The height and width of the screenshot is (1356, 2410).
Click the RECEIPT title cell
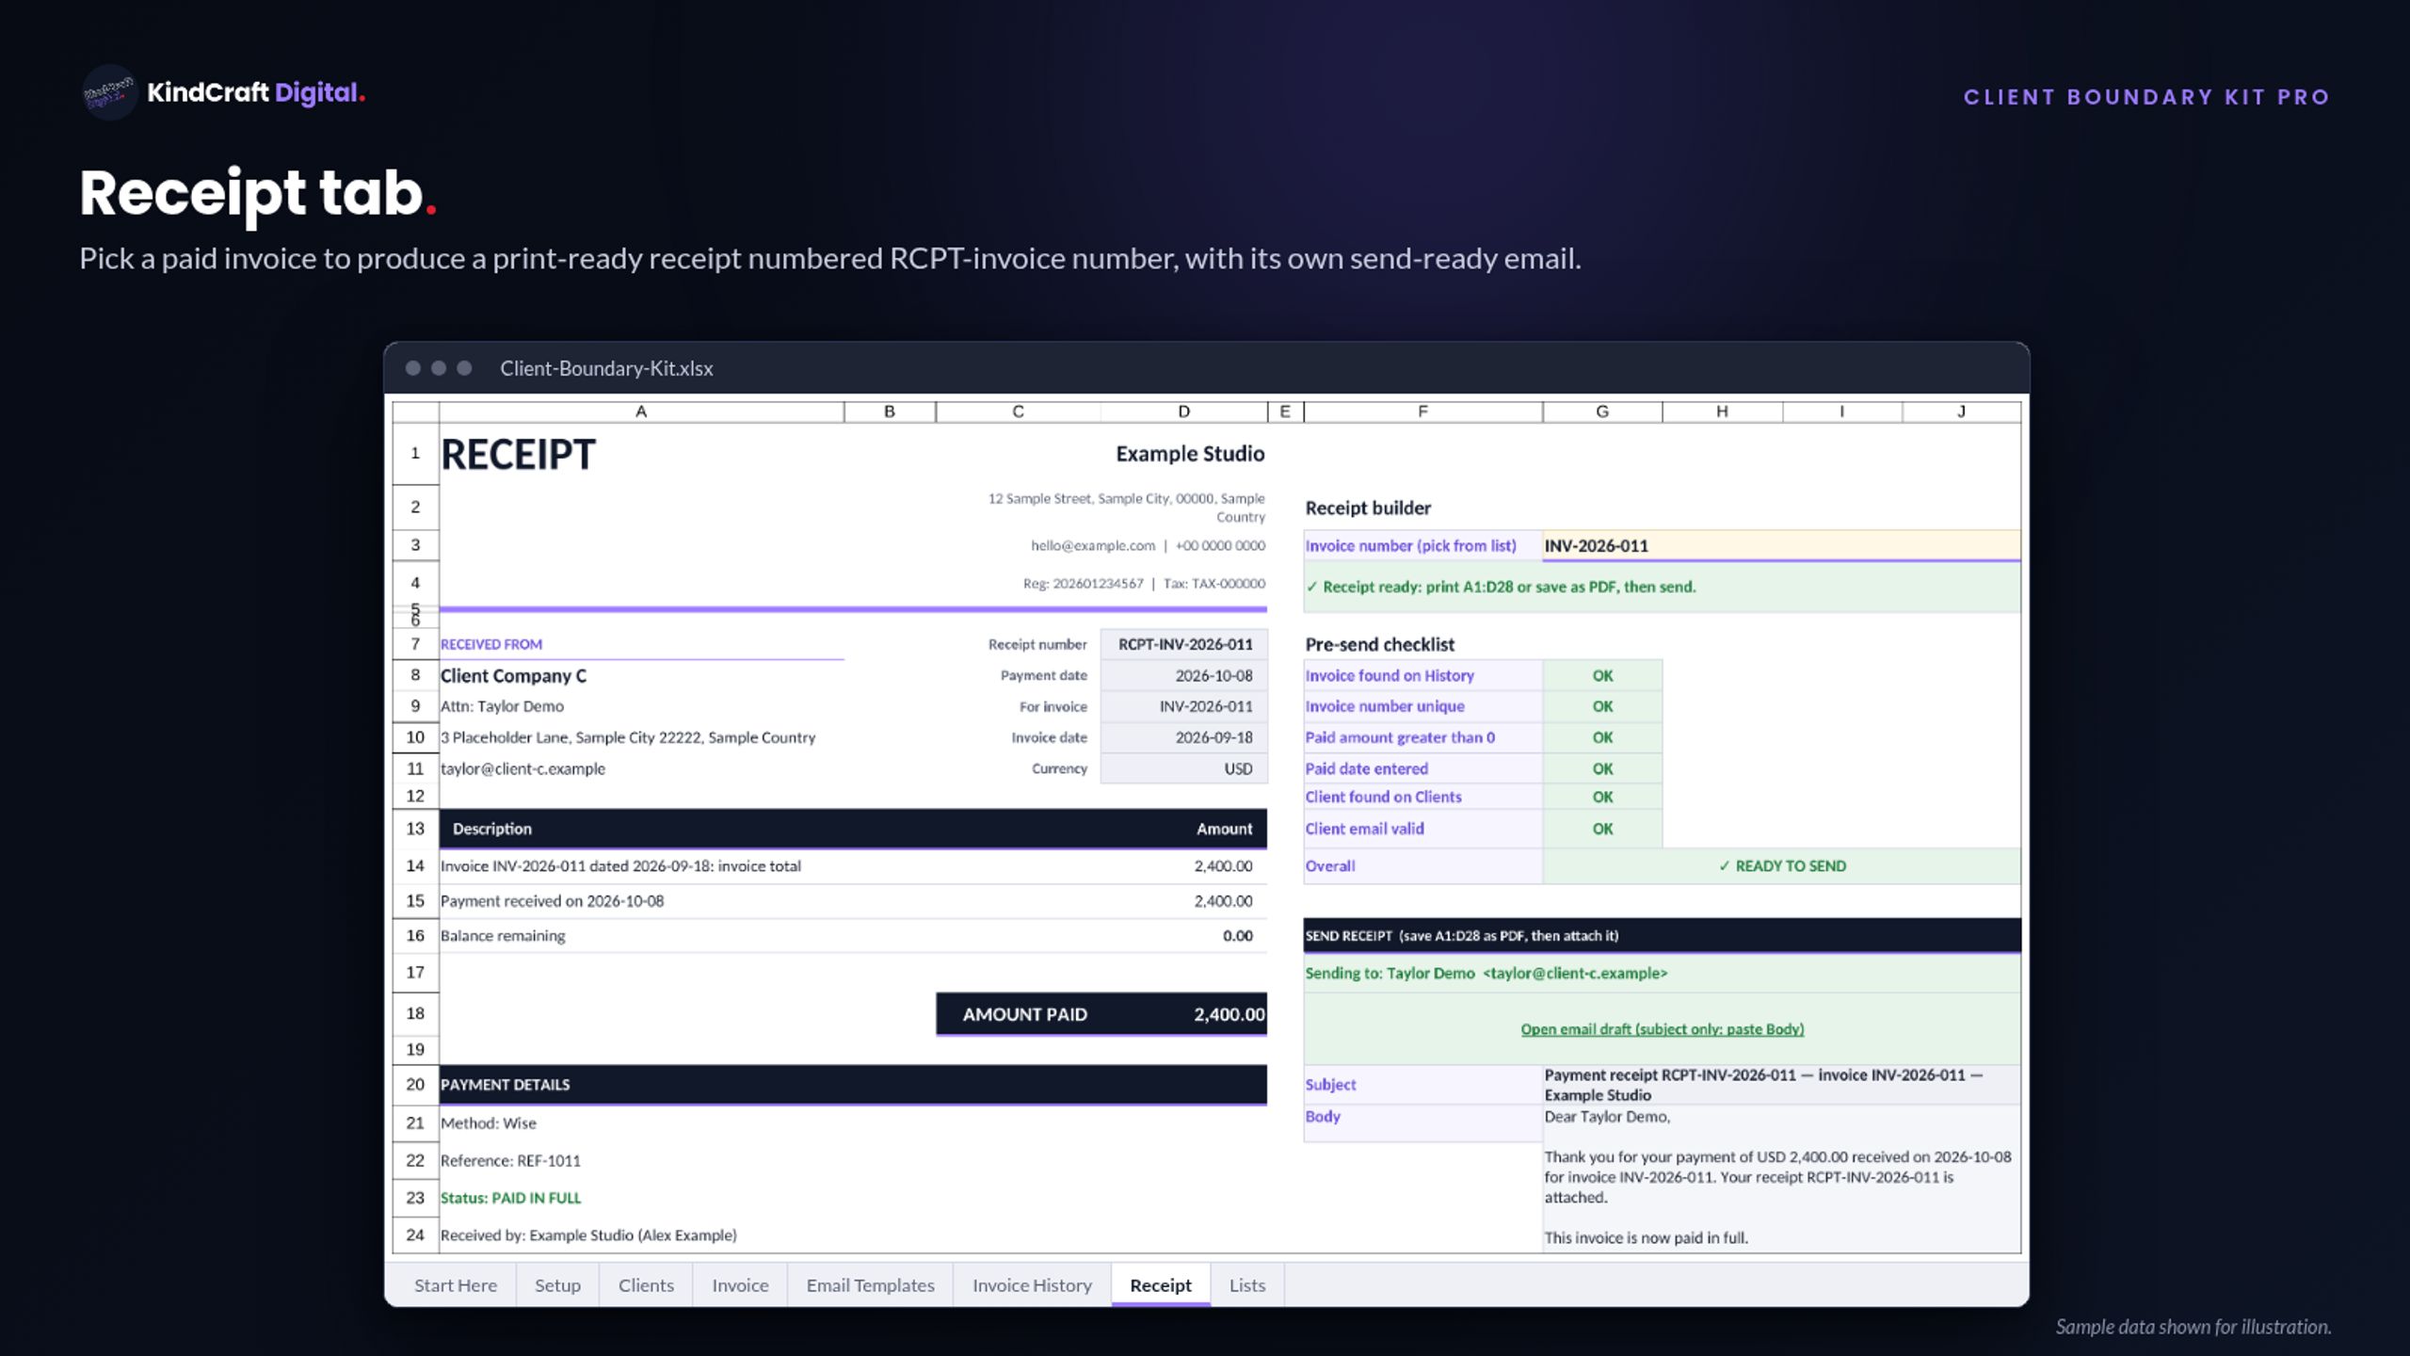coord(518,455)
